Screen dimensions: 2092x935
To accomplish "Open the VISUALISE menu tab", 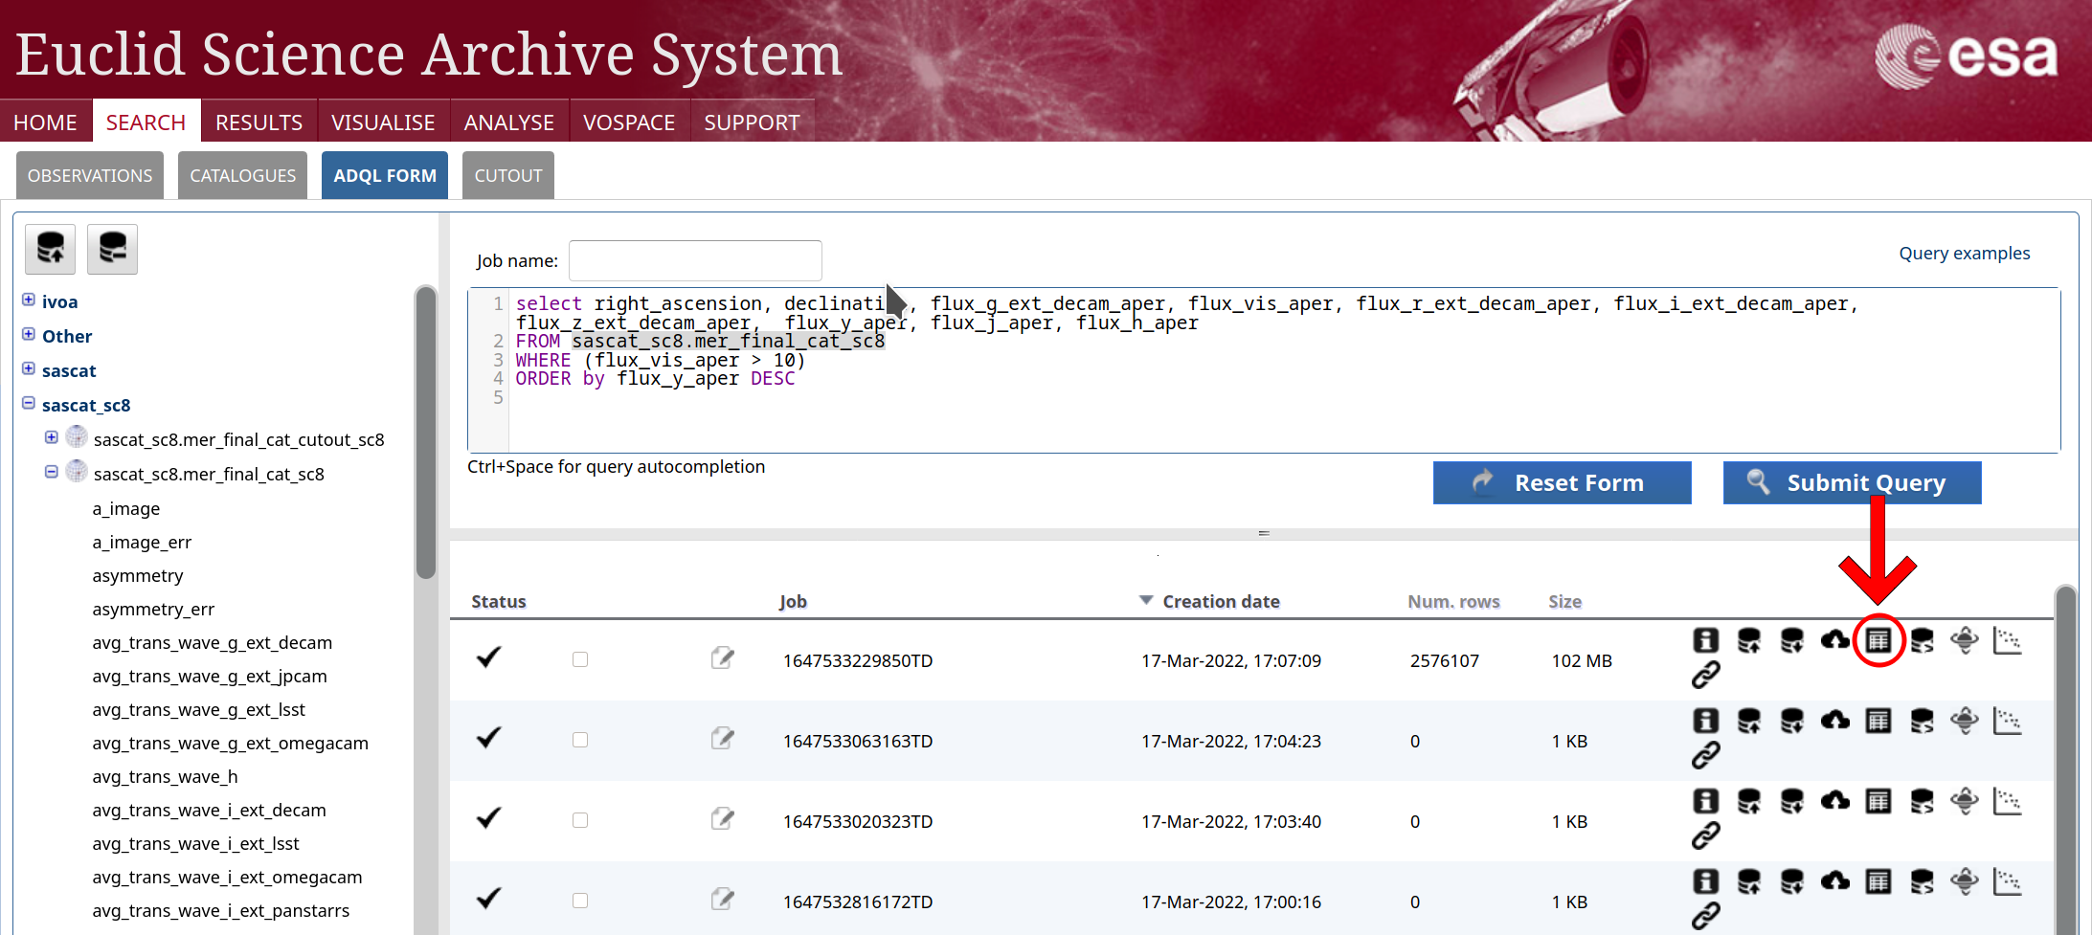I will pyautogui.click(x=383, y=122).
